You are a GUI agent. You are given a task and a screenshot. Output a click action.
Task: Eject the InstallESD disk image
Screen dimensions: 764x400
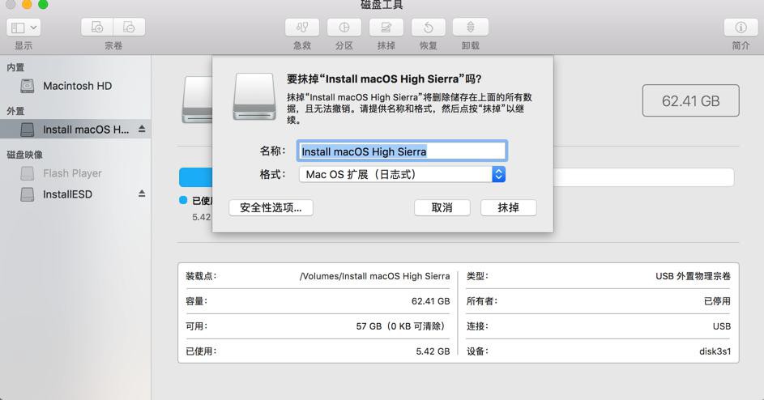click(142, 194)
